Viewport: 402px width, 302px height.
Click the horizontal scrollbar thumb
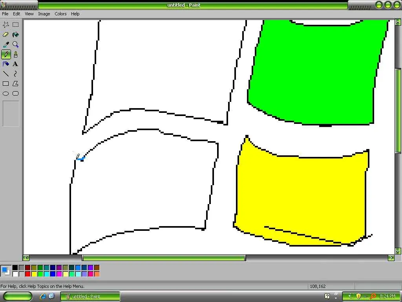pos(164,258)
